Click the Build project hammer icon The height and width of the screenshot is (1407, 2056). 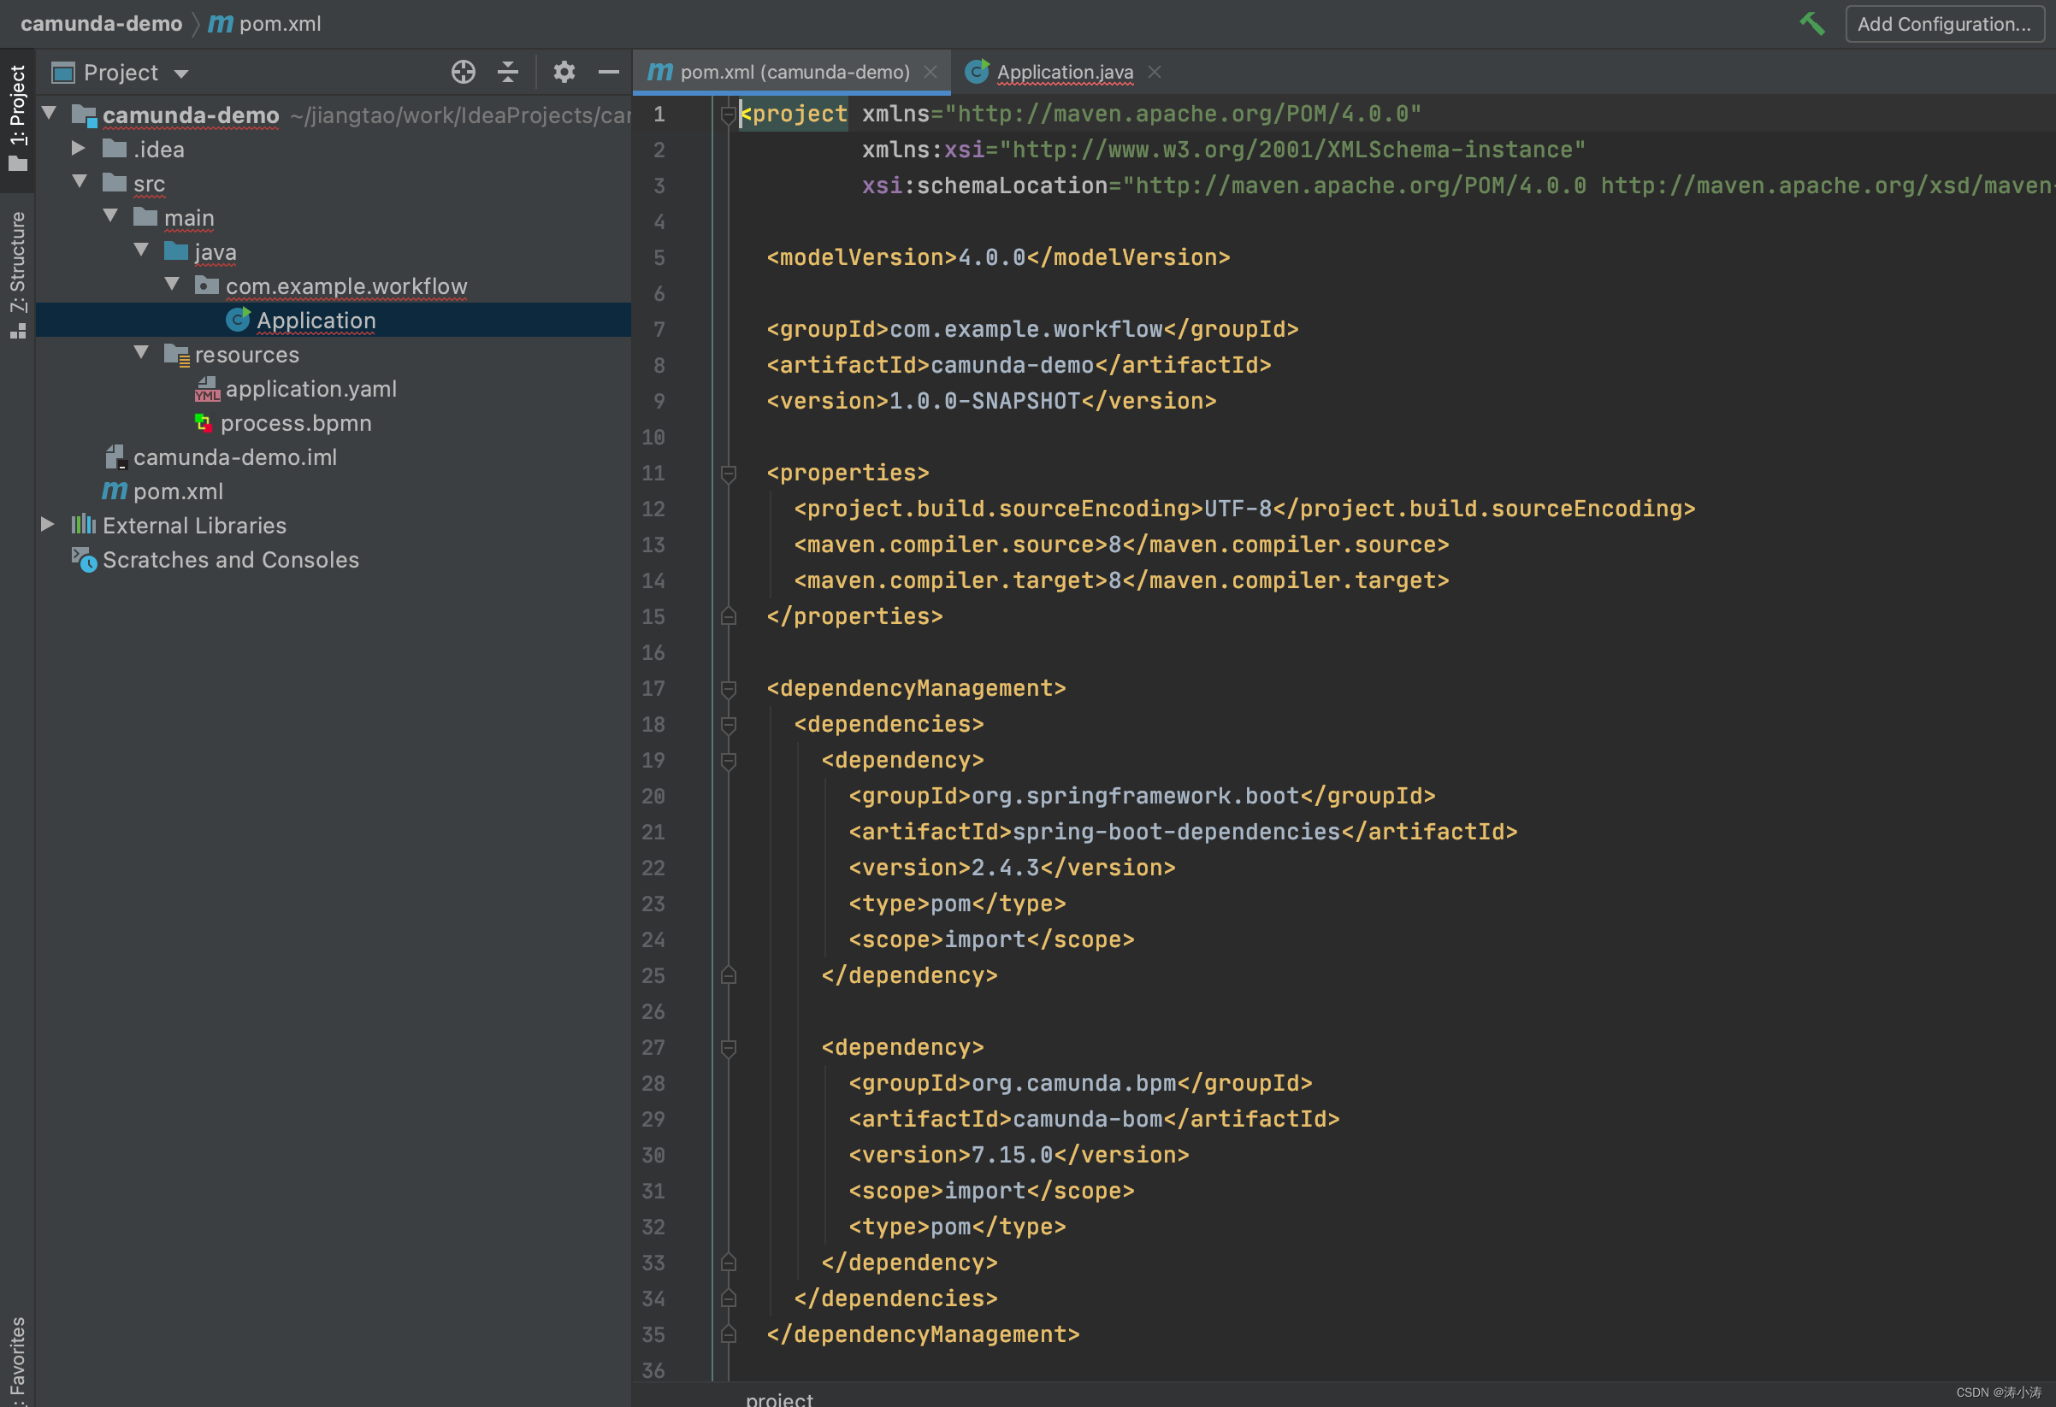(1811, 24)
